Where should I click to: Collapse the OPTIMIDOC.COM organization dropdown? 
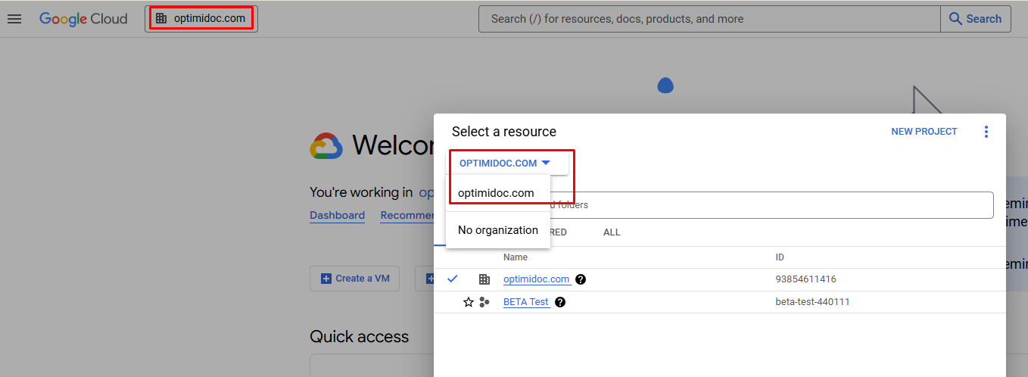coord(505,163)
